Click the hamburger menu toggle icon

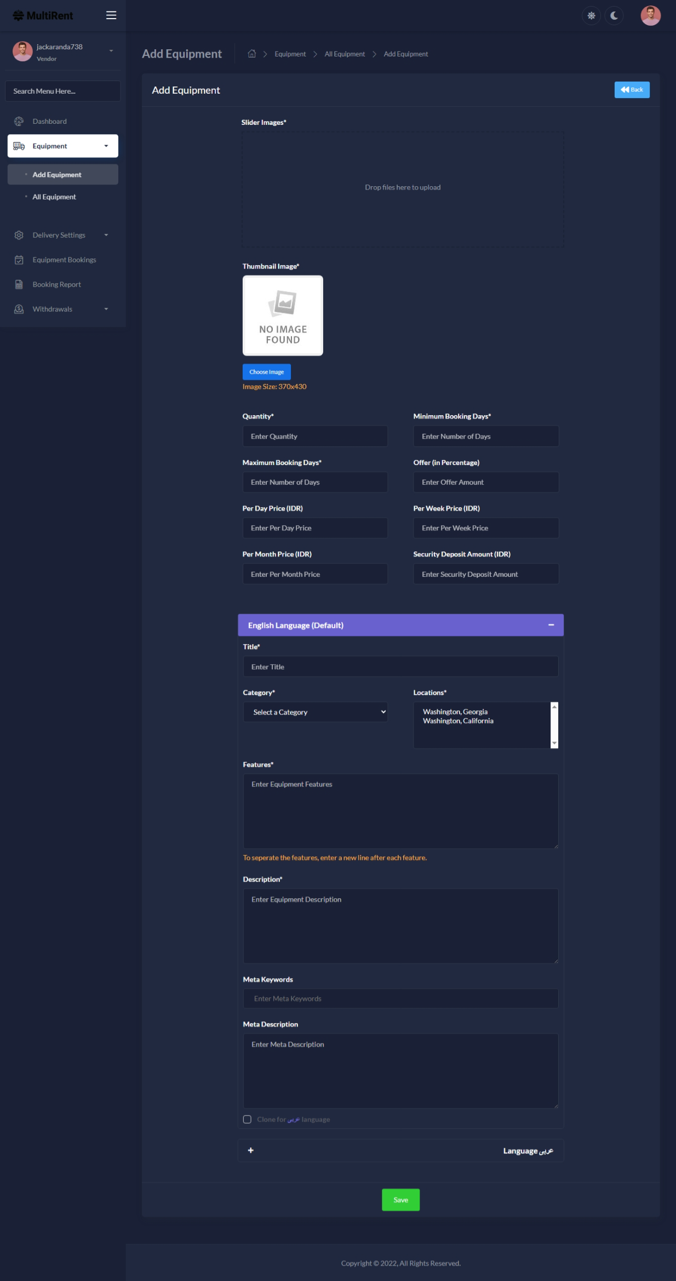pyautogui.click(x=111, y=15)
